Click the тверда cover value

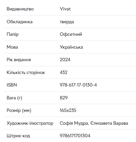pyautogui.click(x=67, y=22)
